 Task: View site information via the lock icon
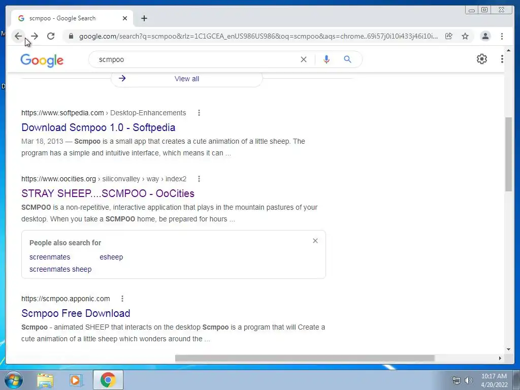click(x=71, y=36)
